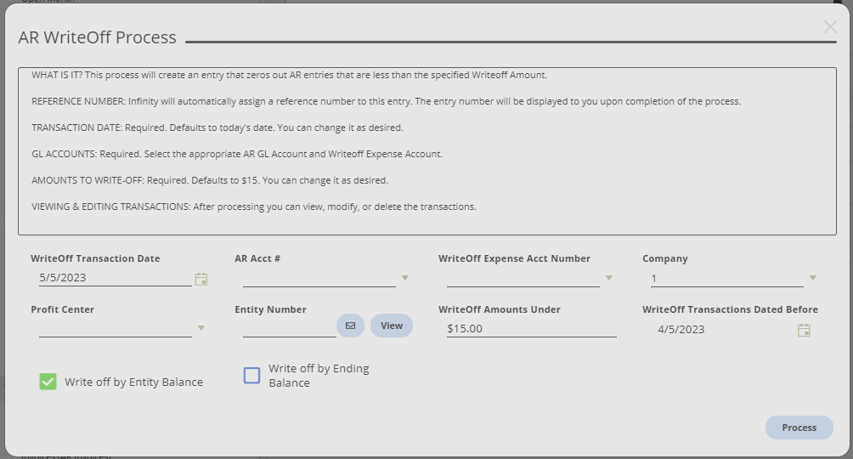Click the Profit Center input field
This screenshot has width=853, height=459.
click(x=115, y=328)
